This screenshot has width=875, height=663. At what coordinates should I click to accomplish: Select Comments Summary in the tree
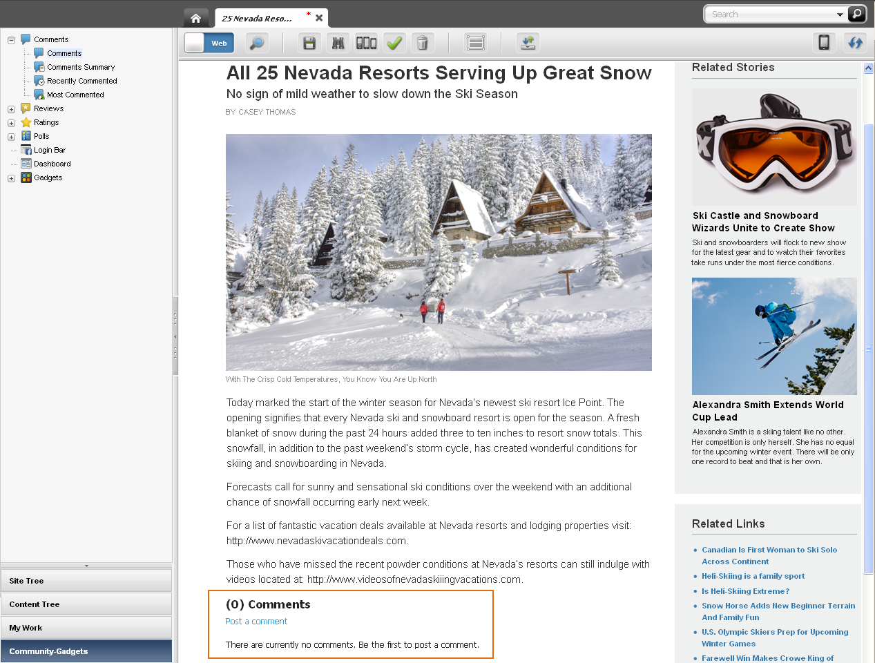point(81,67)
